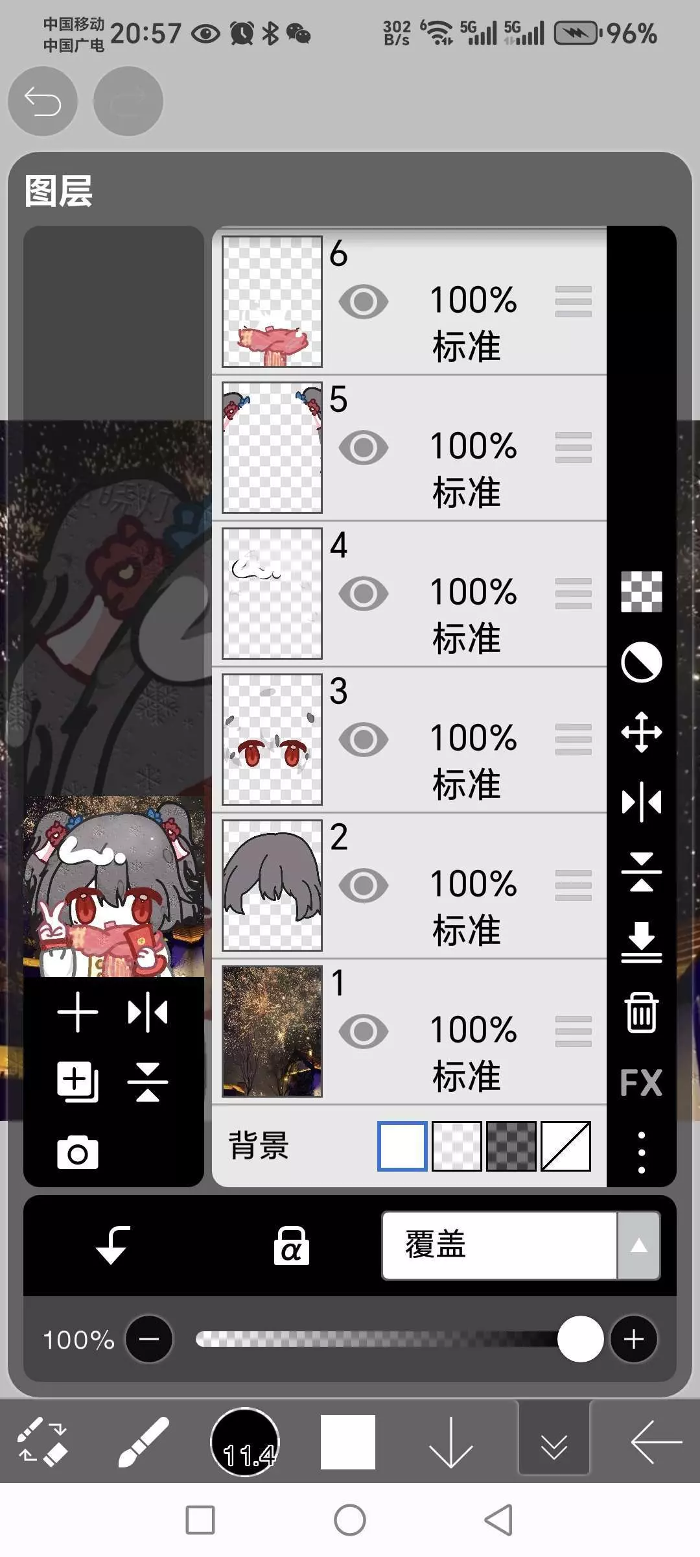Open the 覆盖 blend mode dropdown
Viewport: 700px width, 1557px height.
(x=521, y=1246)
